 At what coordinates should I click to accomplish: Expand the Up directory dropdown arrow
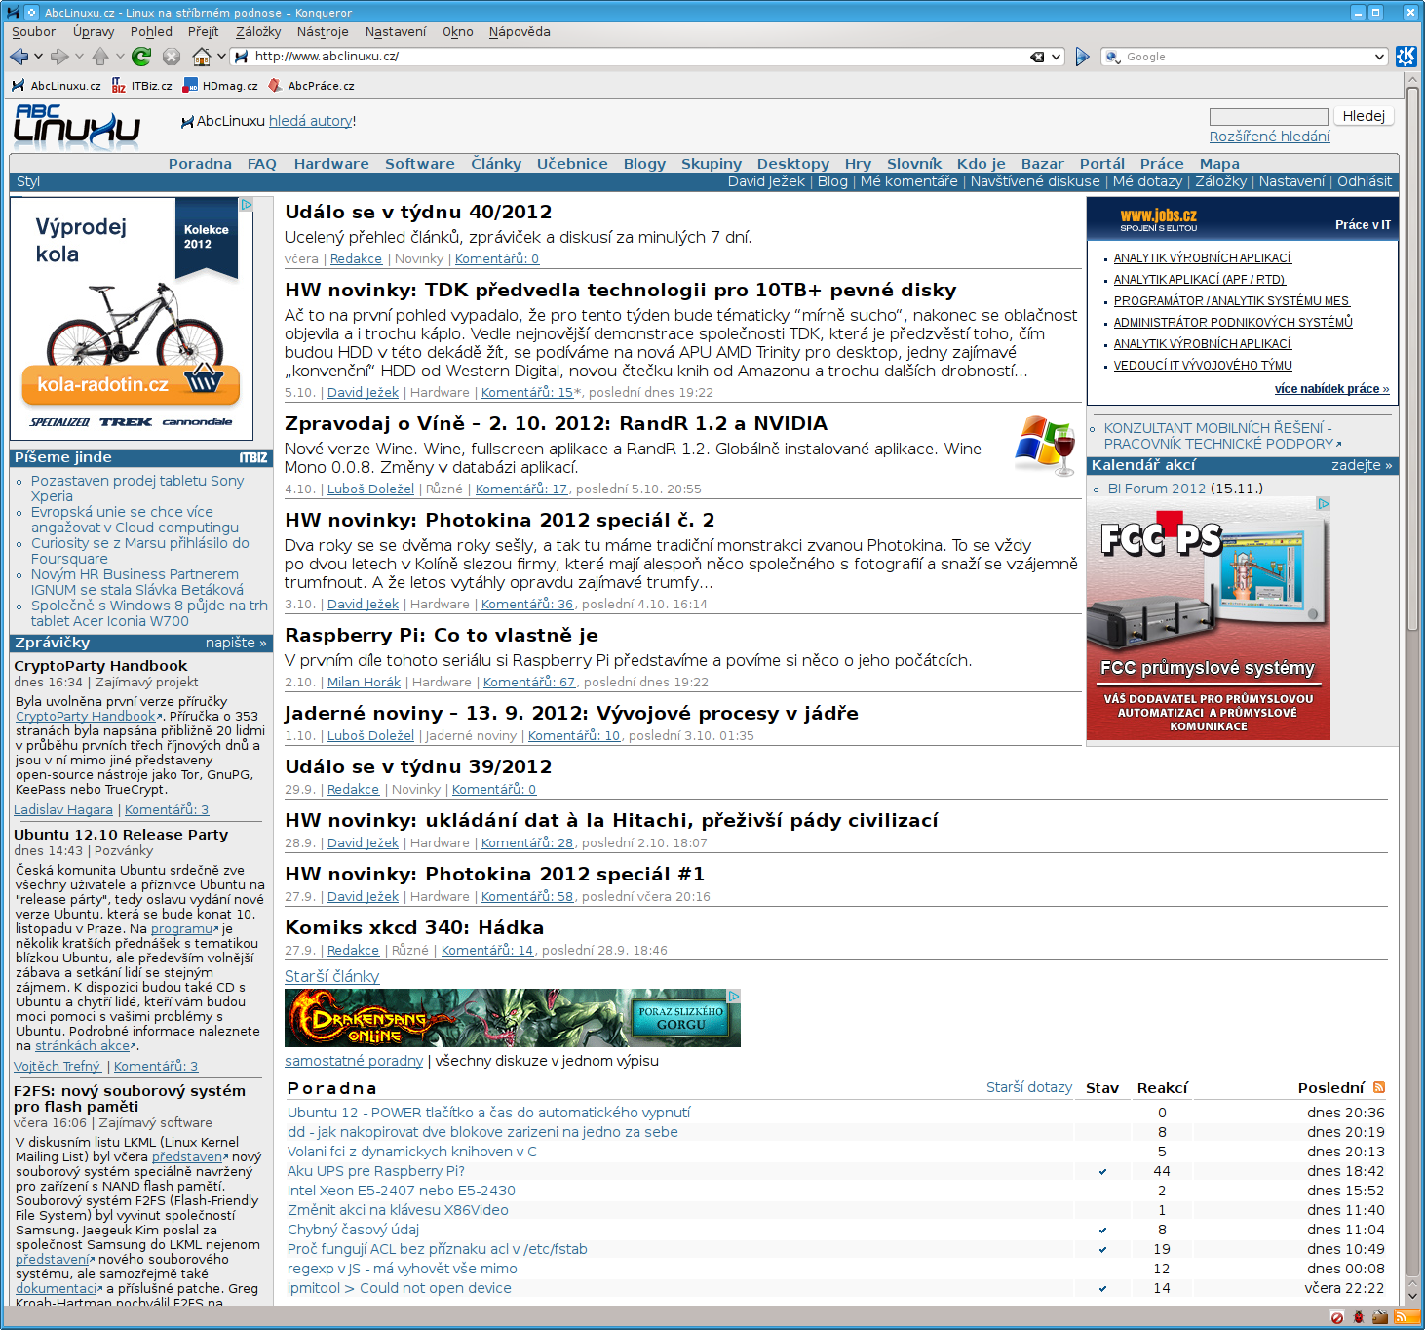pyautogui.click(x=120, y=57)
